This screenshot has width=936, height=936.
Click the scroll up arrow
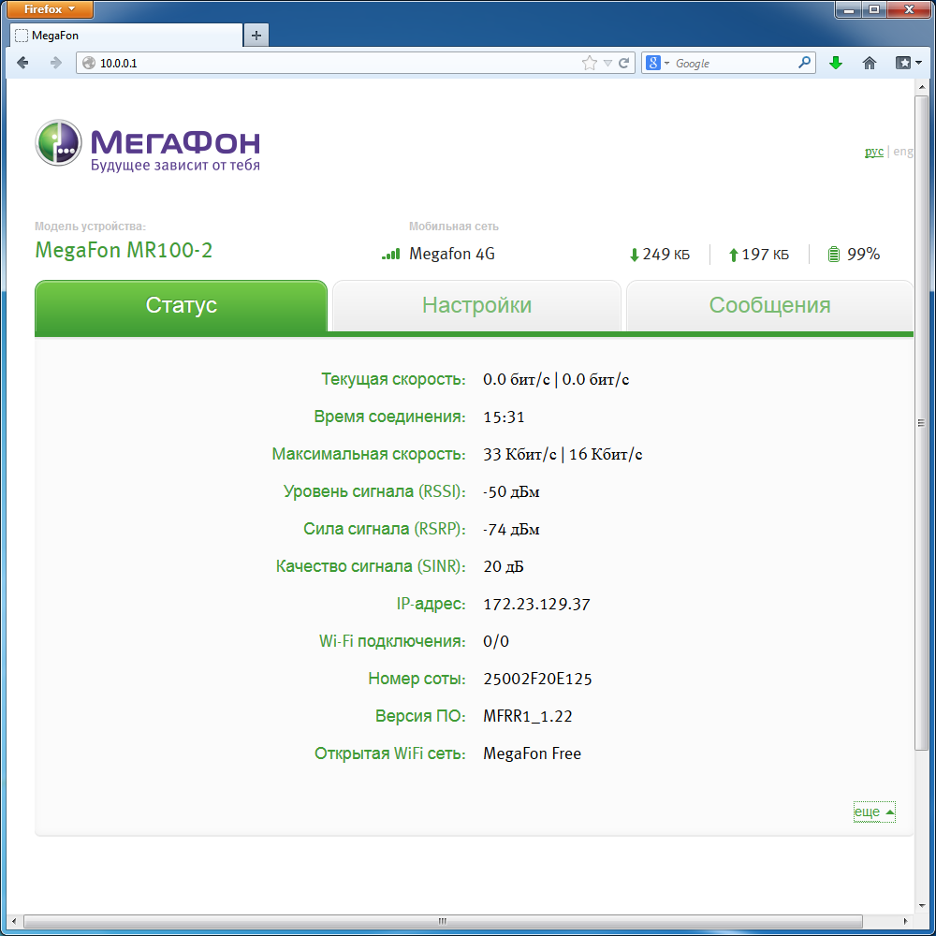[x=921, y=87]
